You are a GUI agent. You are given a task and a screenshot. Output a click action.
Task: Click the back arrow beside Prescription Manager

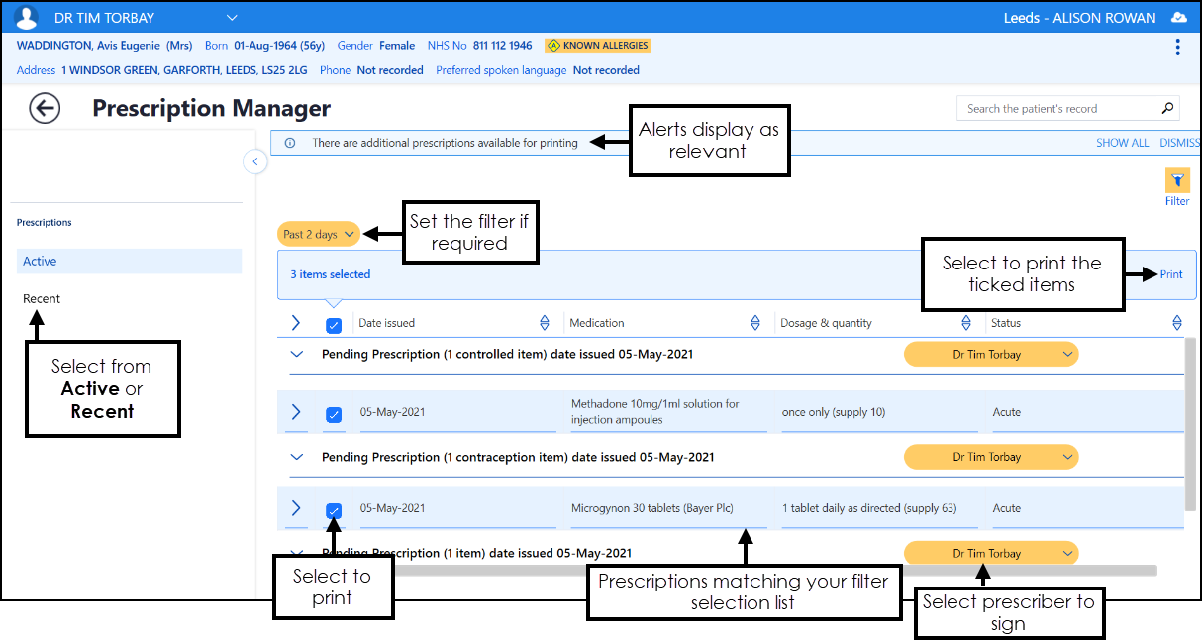[45, 109]
